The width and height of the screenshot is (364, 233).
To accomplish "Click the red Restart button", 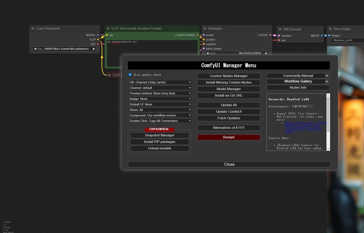I will coord(229,137).
